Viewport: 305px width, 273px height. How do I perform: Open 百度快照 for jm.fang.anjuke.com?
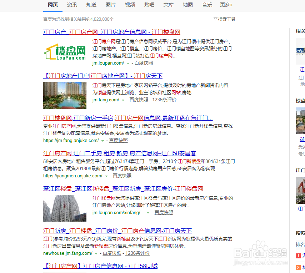(x=118, y=140)
